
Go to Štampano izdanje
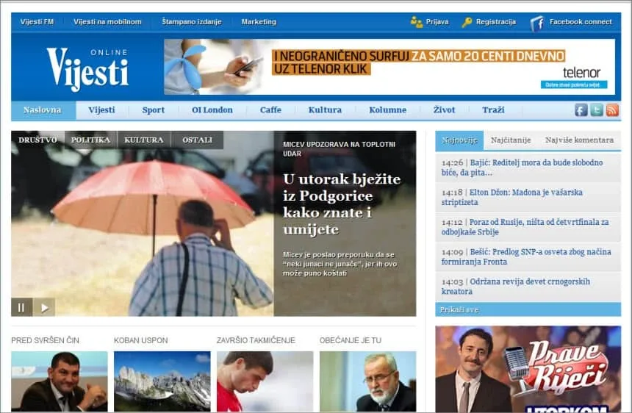pyautogui.click(x=192, y=22)
